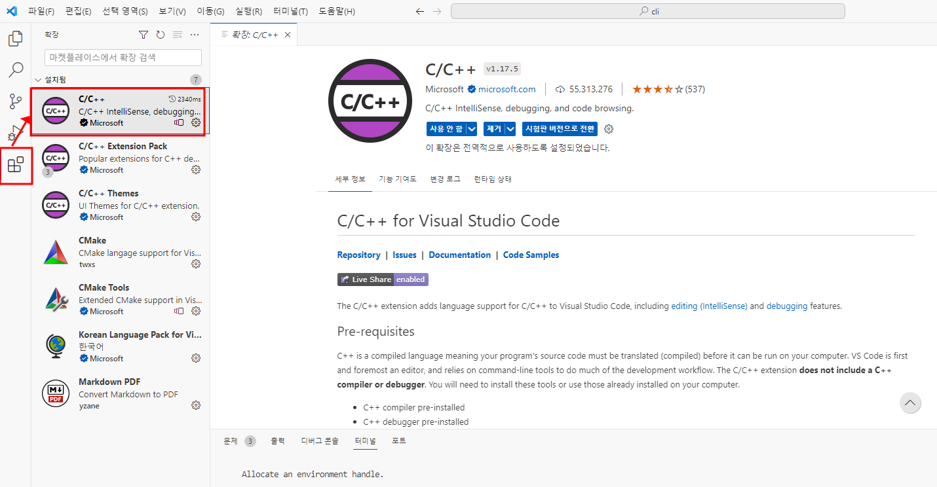Close the C/C++ extension tab
Screen dimensions: 937x487
coord(288,35)
